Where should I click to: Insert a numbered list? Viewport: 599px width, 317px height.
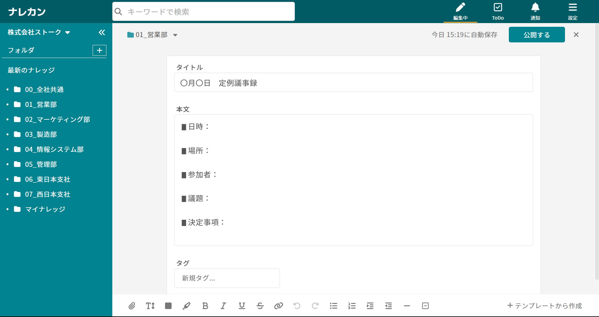[x=352, y=306]
